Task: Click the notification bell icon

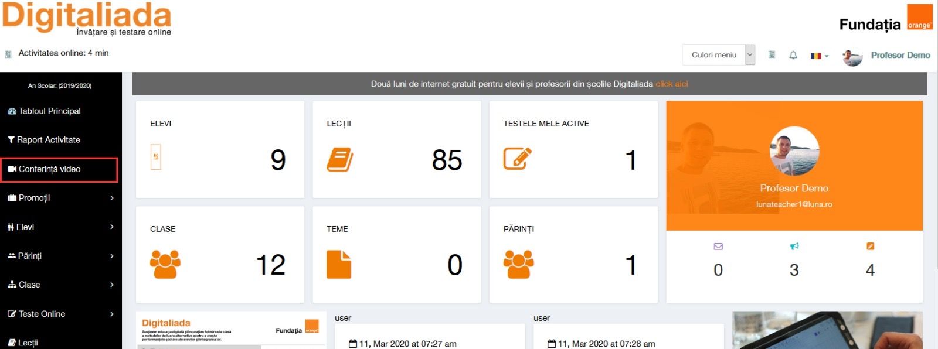Action: (793, 55)
